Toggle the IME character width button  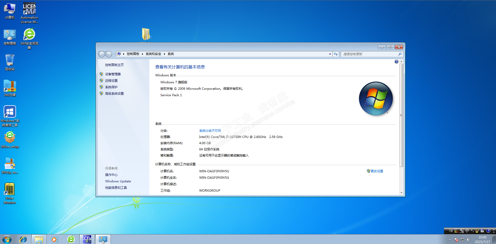click(x=462, y=231)
